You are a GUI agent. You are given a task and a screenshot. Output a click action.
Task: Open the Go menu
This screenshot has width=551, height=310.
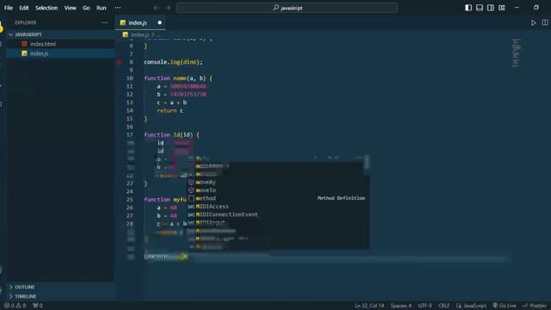tap(86, 8)
